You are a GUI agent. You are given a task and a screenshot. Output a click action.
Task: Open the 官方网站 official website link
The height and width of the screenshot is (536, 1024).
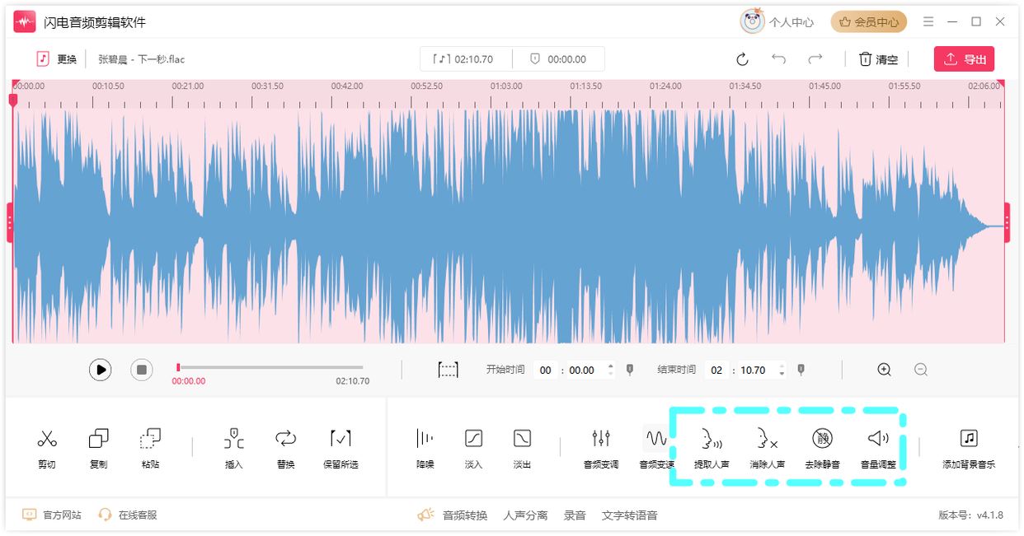[x=62, y=515]
